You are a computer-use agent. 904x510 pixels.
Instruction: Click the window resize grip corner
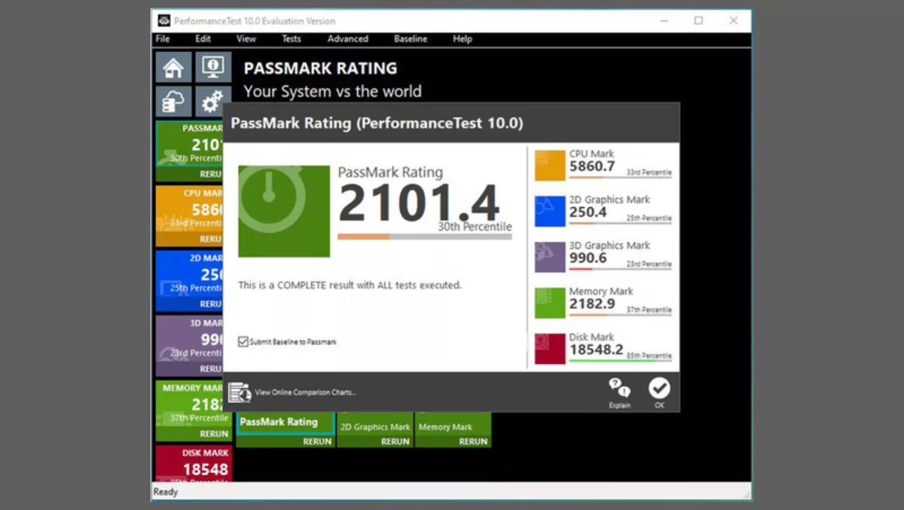tap(746, 493)
